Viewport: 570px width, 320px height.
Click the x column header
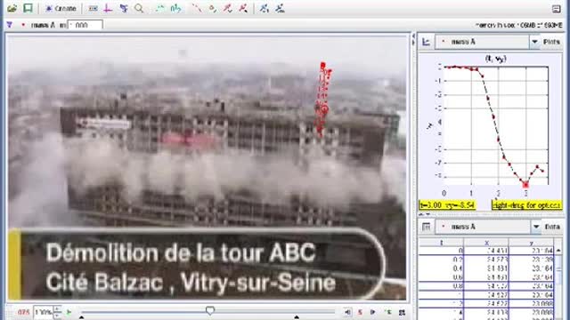pyautogui.click(x=486, y=243)
